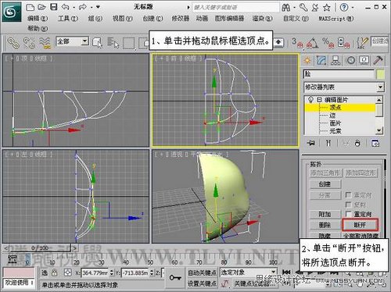Open the 工具(T) menu
Viewport: 391px width, 292px height.
point(68,19)
